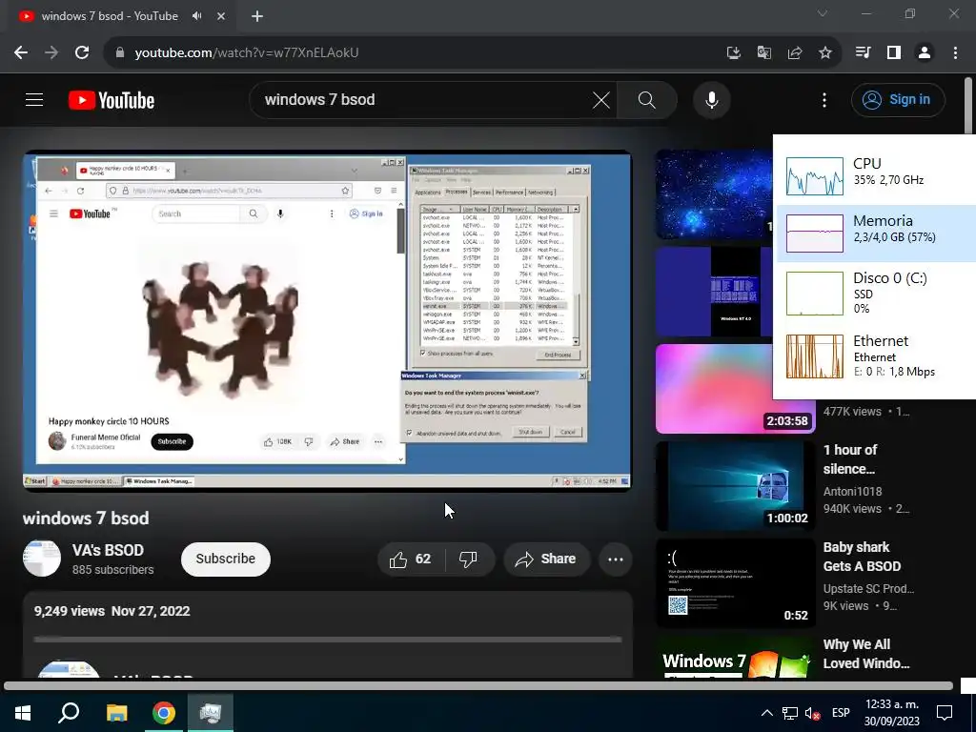Go to YouTube home via logo

point(112,100)
